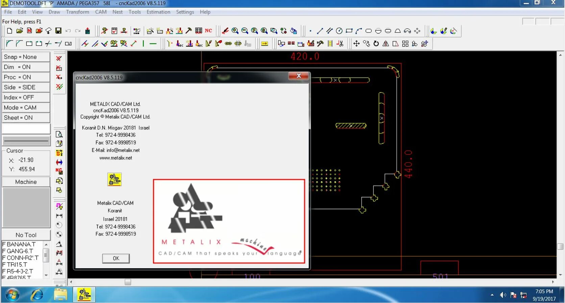Select the Draw Point tool
The width and height of the screenshot is (565, 303).
point(310,31)
